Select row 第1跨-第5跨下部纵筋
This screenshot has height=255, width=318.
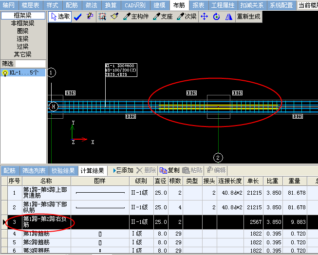point(158,207)
